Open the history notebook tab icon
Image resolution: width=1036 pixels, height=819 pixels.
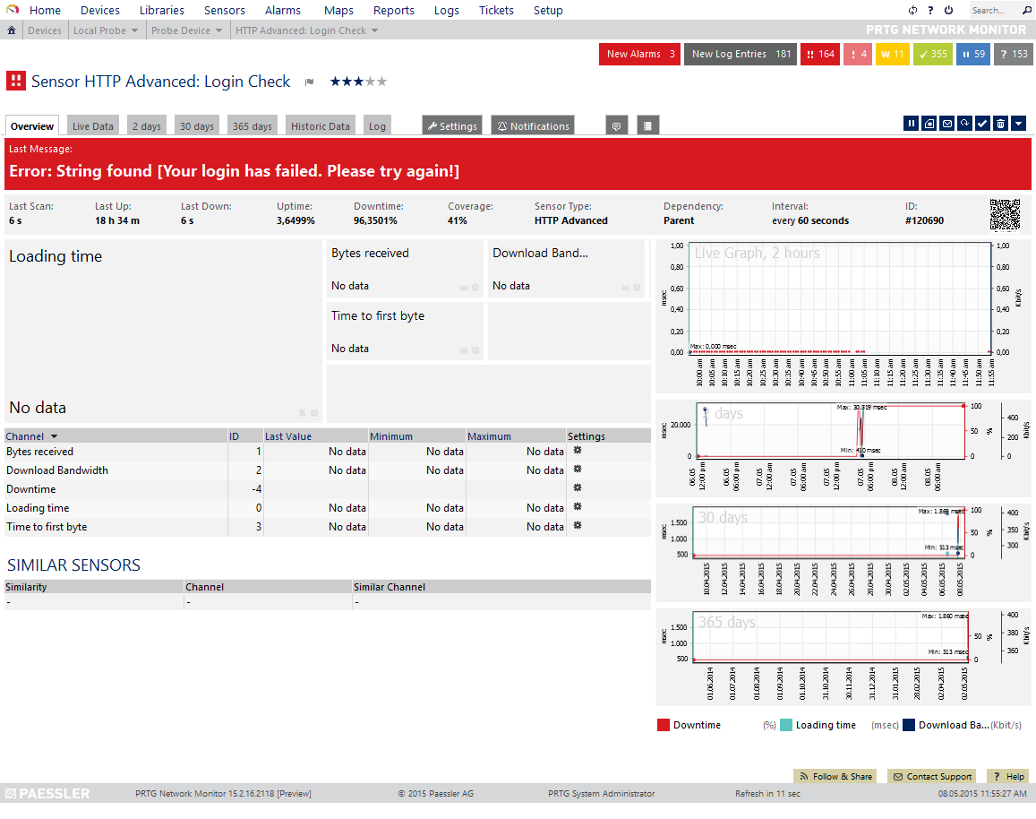(x=647, y=125)
